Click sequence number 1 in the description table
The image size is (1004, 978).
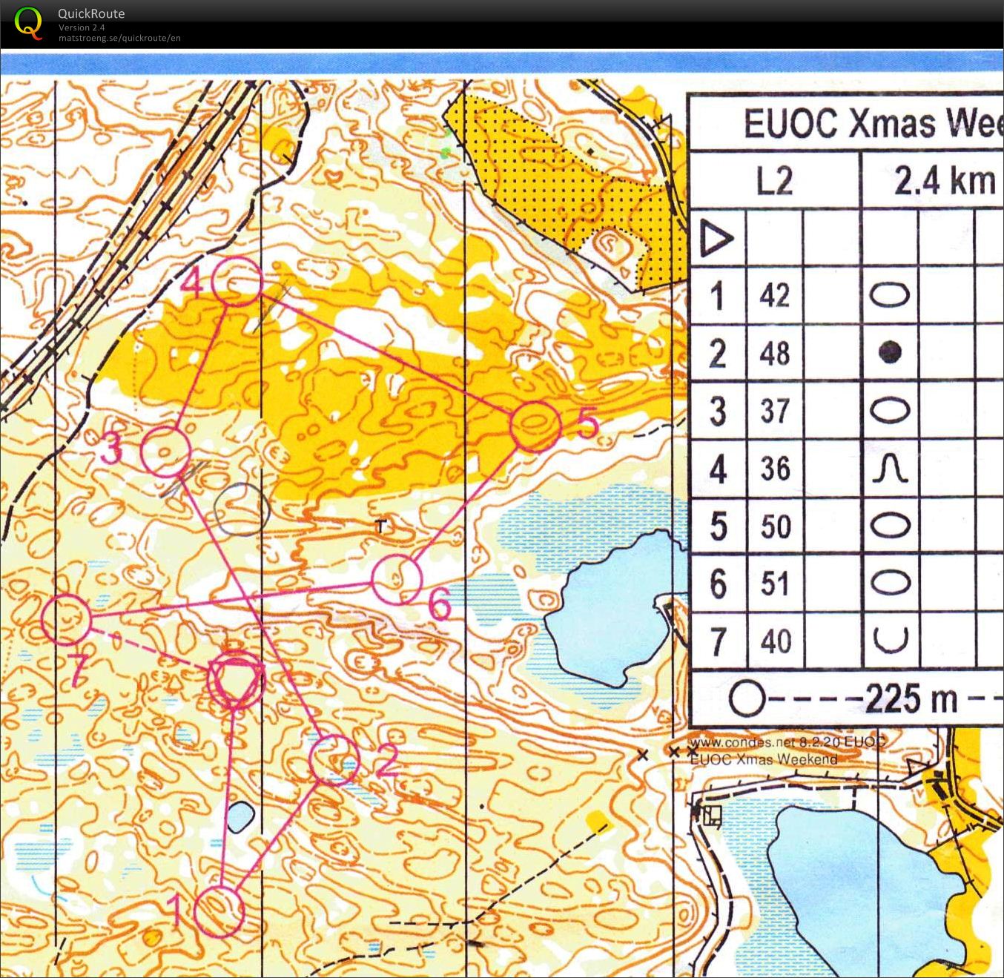coord(716,296)
